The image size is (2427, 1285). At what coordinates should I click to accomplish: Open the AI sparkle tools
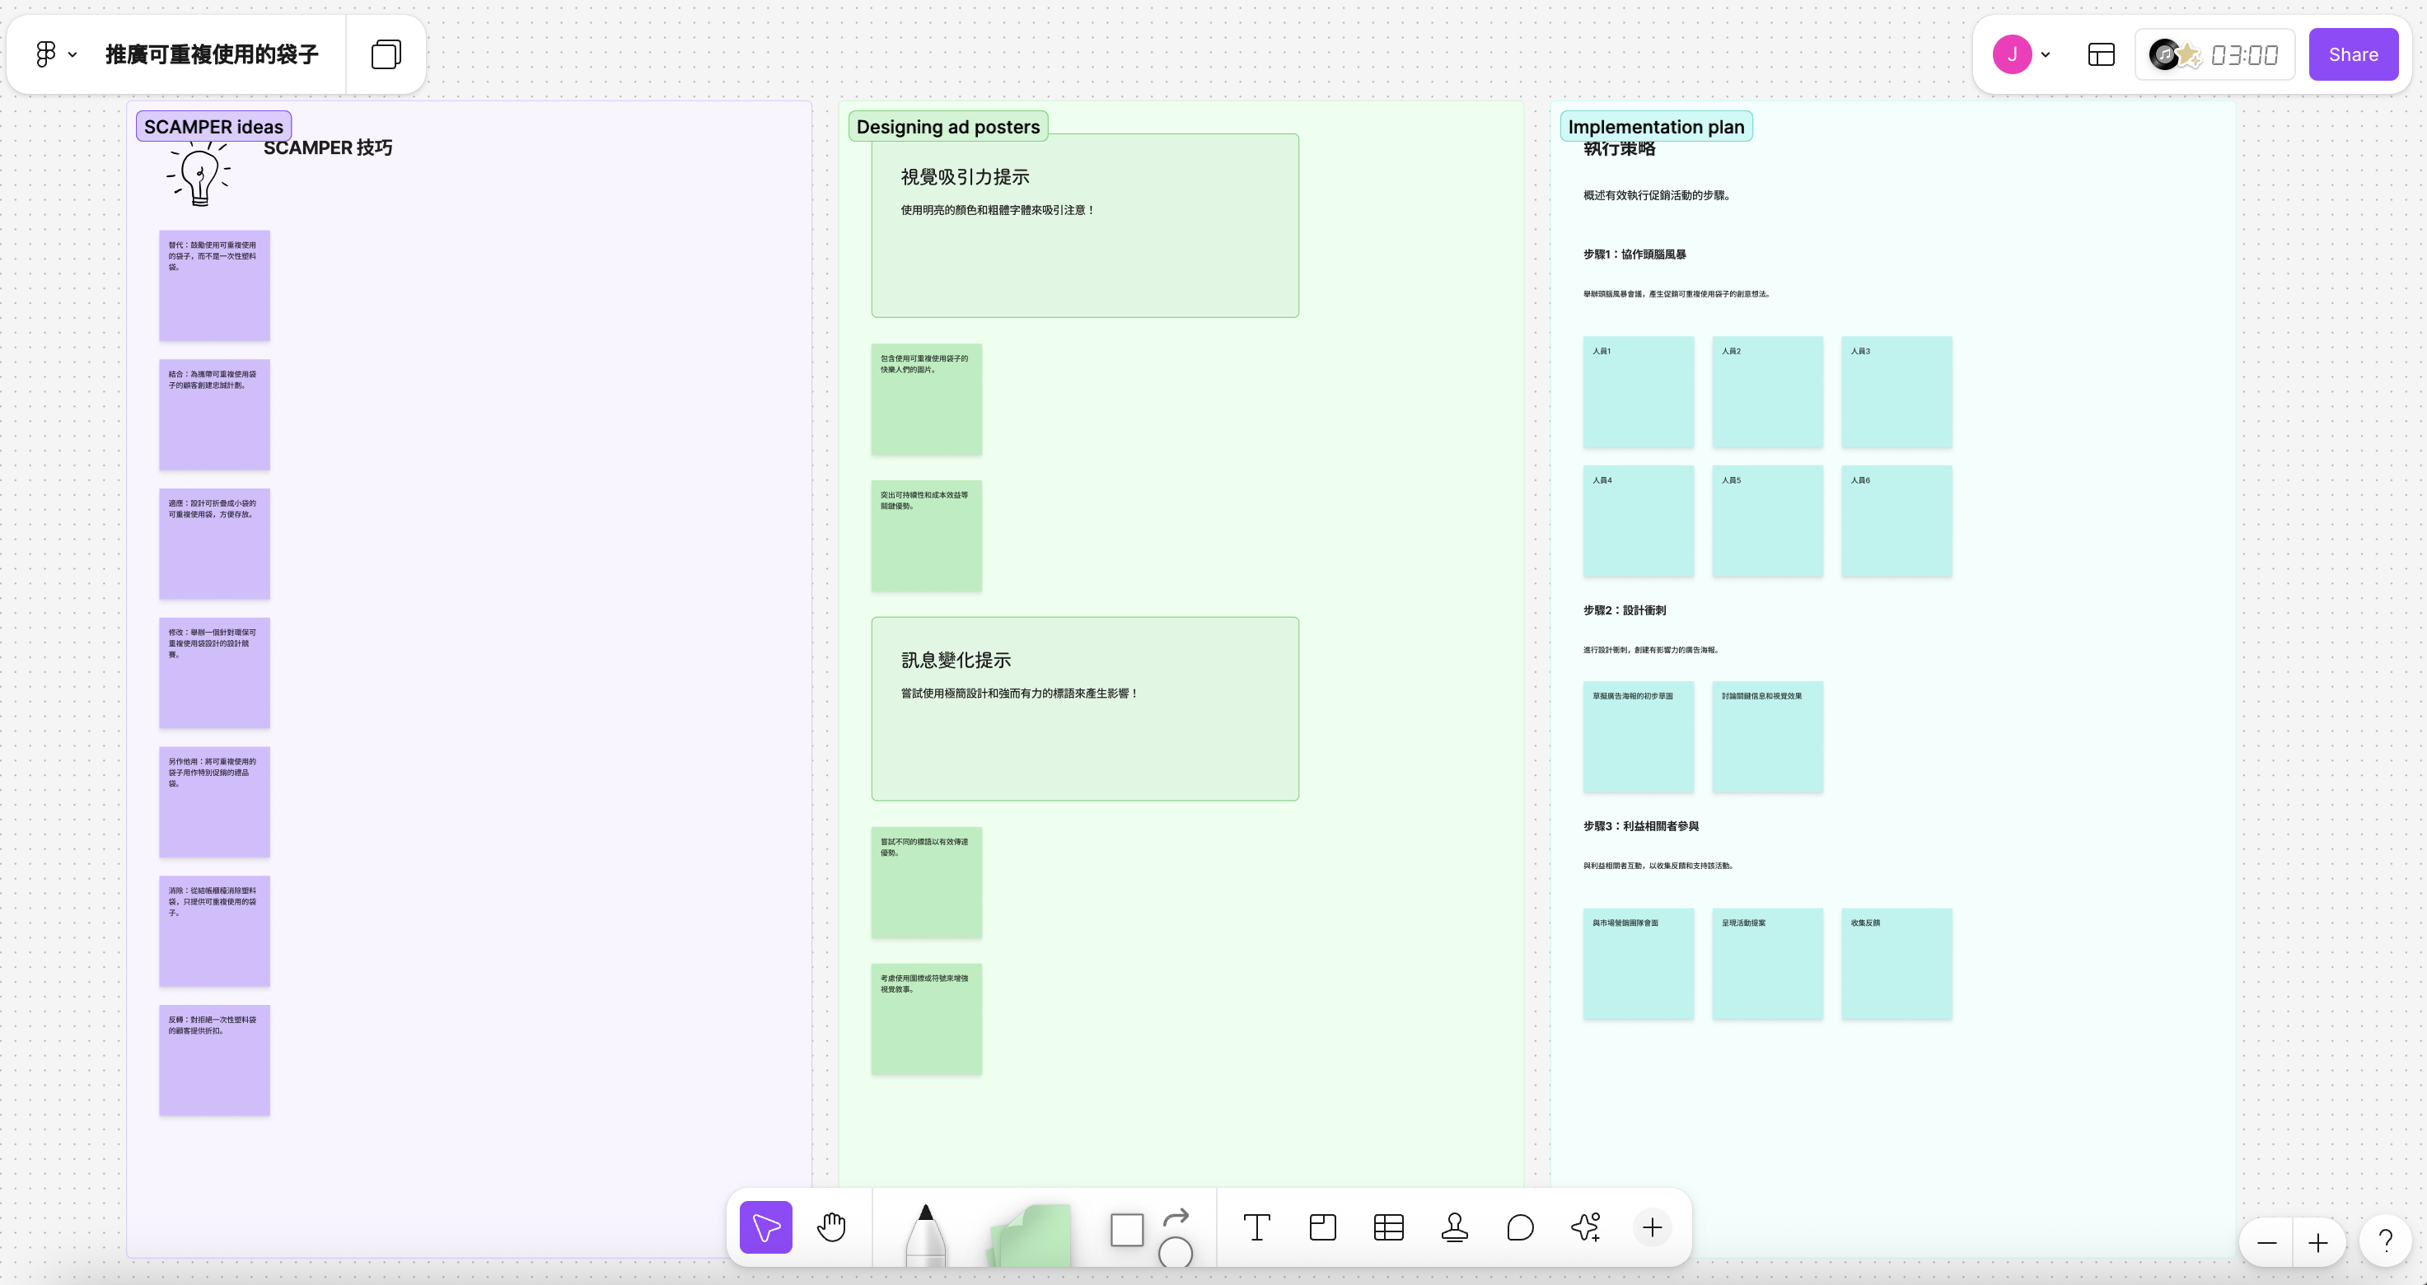tap(1586, 1227)
